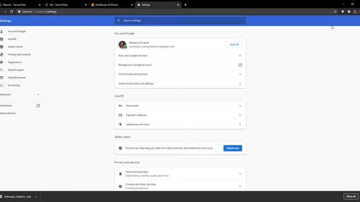
Task: Open Autofill in the settings sidebar
Action: pyautogui.click(x=12, y=39)
